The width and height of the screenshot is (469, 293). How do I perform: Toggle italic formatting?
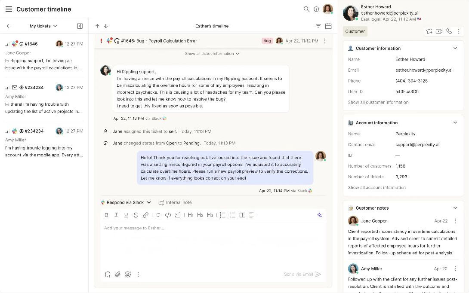click(x=116, y=215)
